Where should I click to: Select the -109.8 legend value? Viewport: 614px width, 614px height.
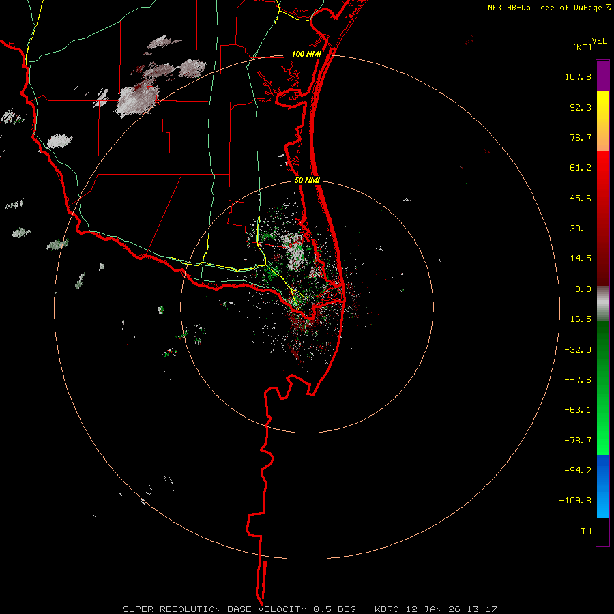coord(575,501)
